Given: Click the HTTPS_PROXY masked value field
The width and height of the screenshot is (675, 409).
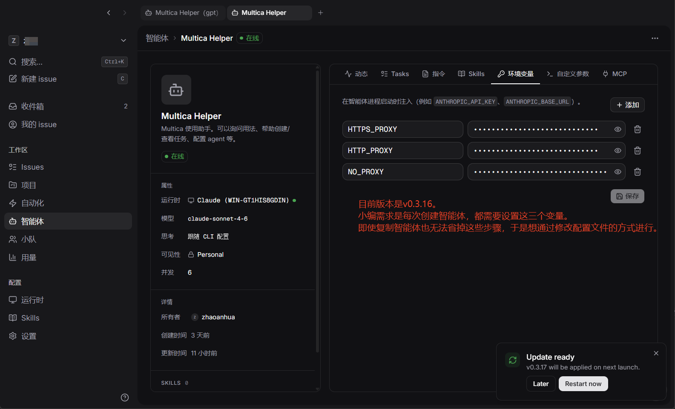Looking at the screenshot, I should (546, 129).
